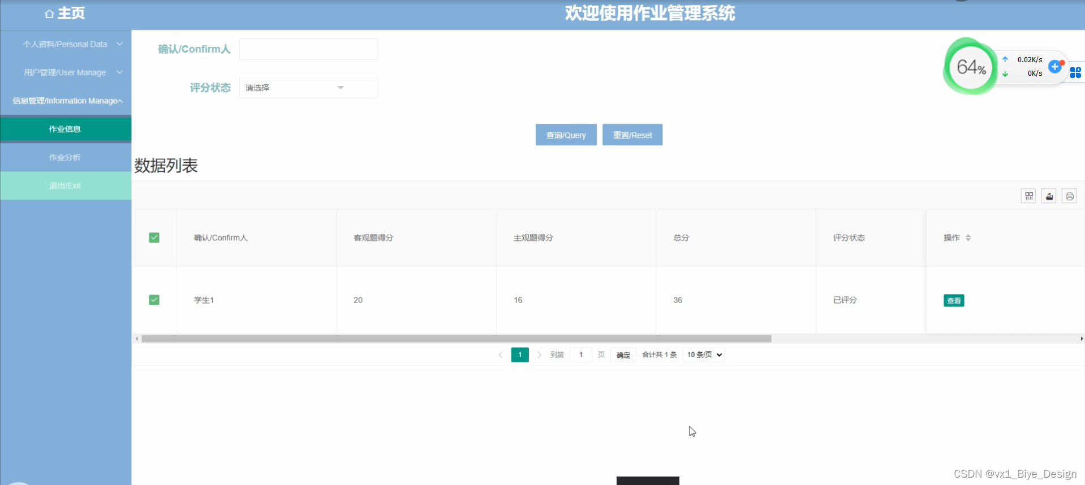Click the blue plus icon in speed widget
This screenshot has height=485, width=1085.
pyautogui.click(x=1055, y=67)
